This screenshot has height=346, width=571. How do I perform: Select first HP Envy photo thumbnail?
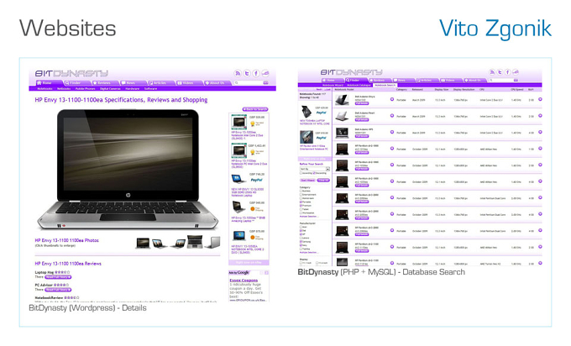(x=143, y=244)
